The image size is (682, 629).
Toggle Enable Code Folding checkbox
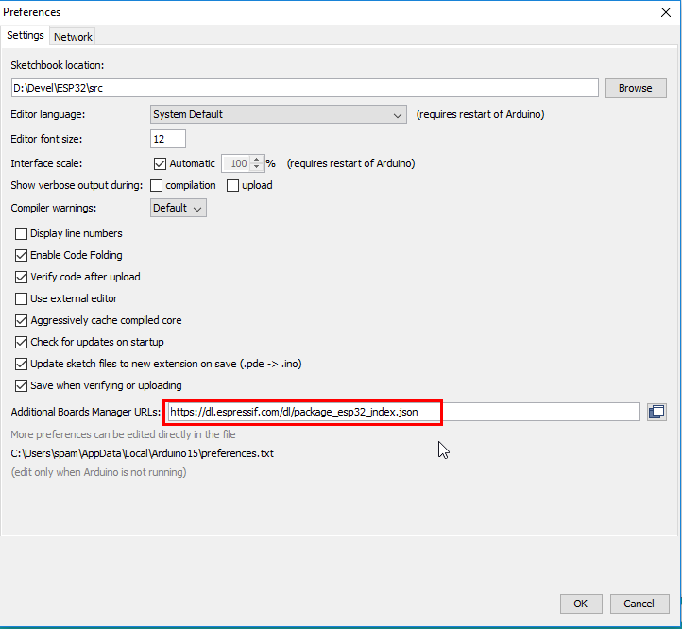[21, 255]
